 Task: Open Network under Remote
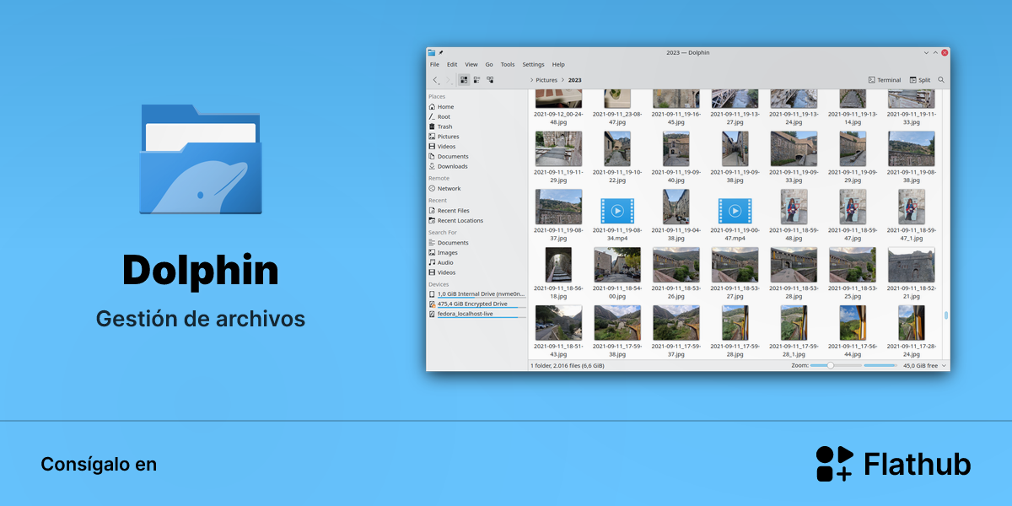(476, 189)
